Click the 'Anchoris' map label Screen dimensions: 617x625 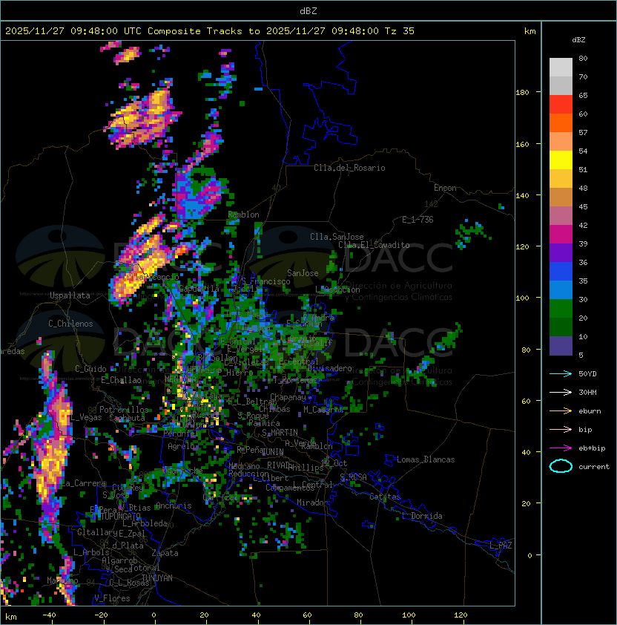(174, 505)
